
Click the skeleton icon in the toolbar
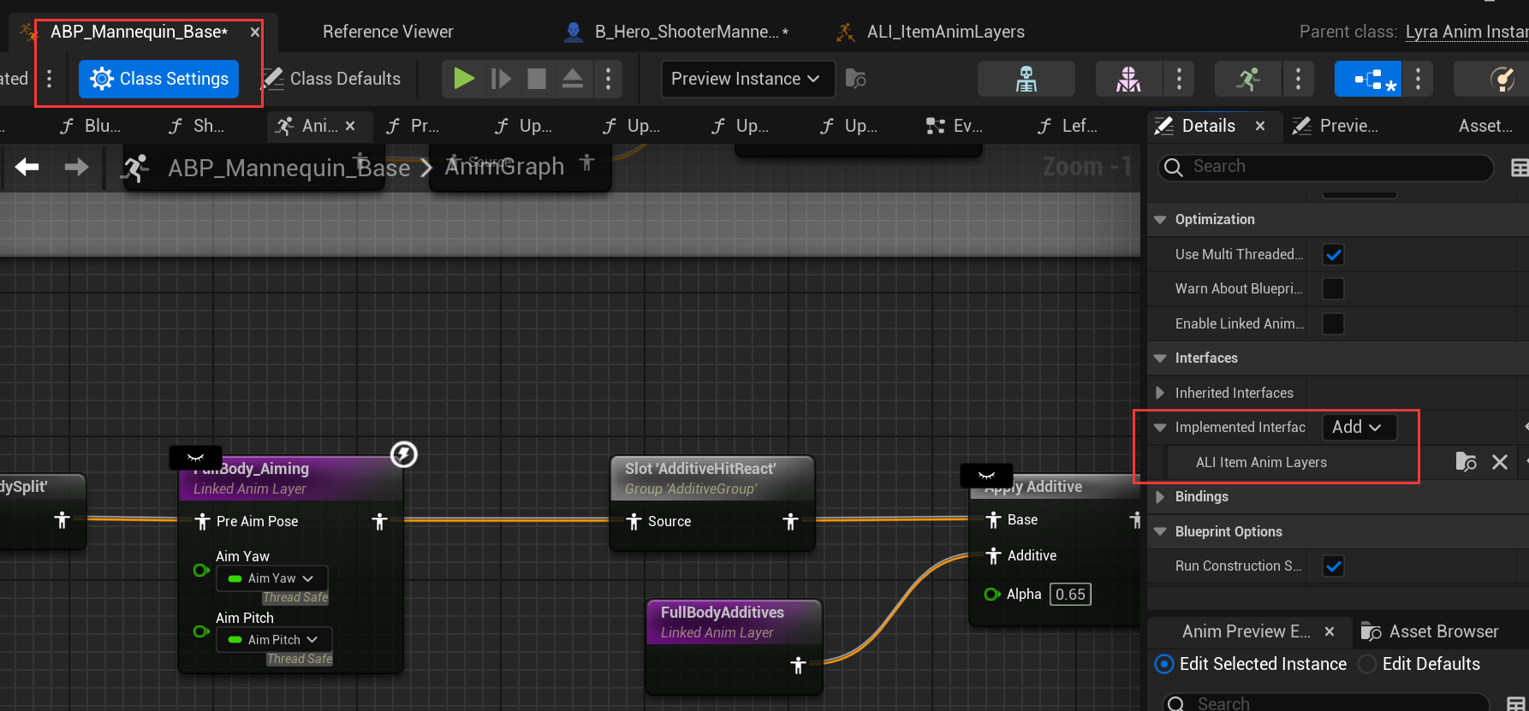pyautogui.click(x=1026, y=79)
